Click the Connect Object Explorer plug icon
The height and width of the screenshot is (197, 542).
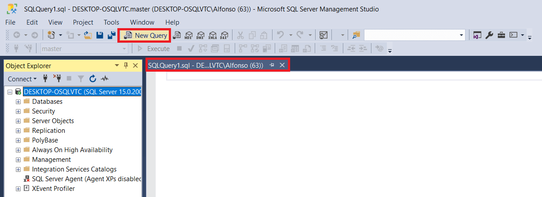[x=45, y=79]
